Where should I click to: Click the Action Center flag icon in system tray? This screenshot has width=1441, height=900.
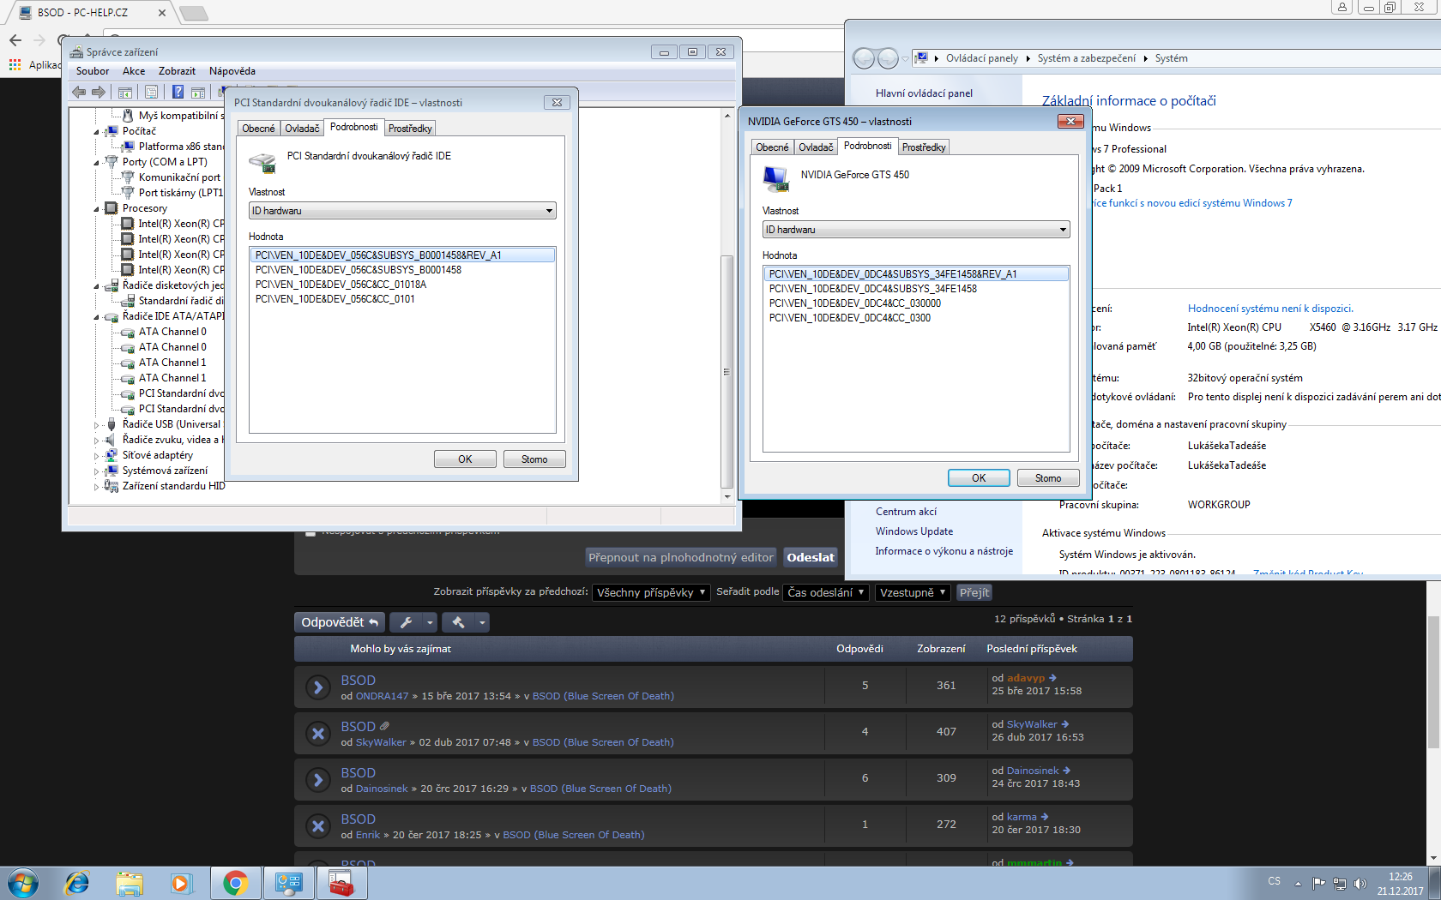coord(1319,883)
